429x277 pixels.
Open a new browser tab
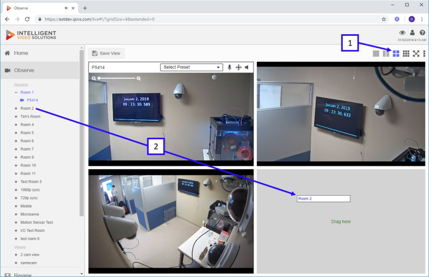[x=85, y=8]
